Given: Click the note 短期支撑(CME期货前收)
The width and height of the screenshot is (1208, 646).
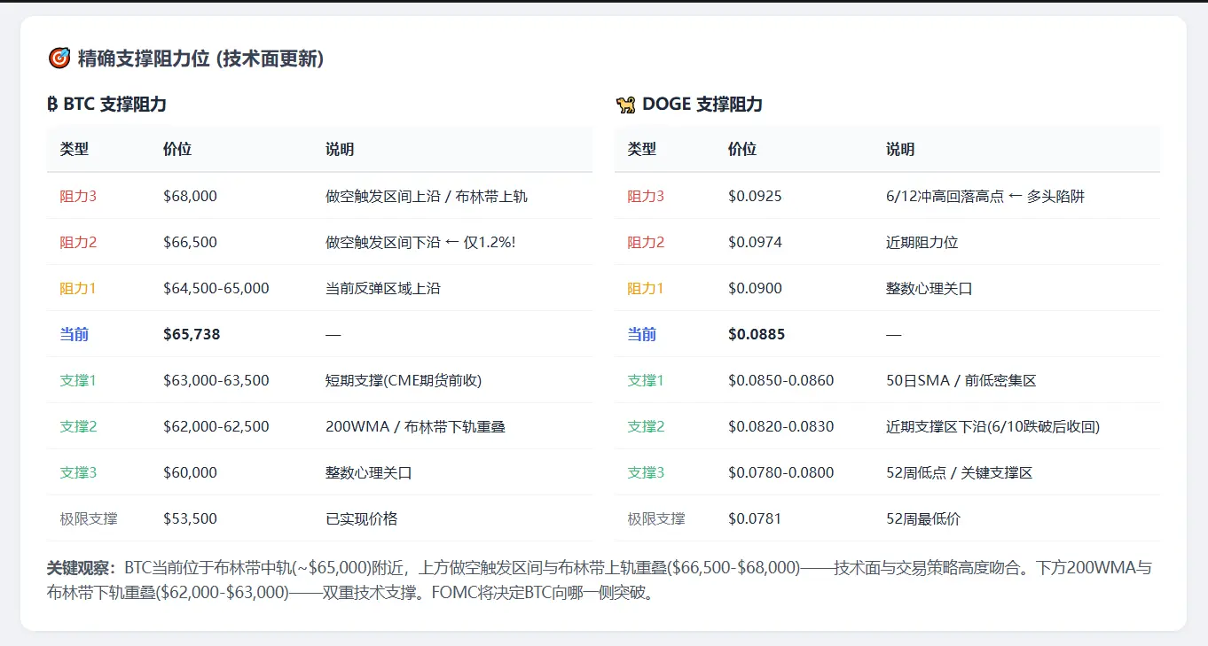Looking at the screenshot, I should click(x=404, y=380).
